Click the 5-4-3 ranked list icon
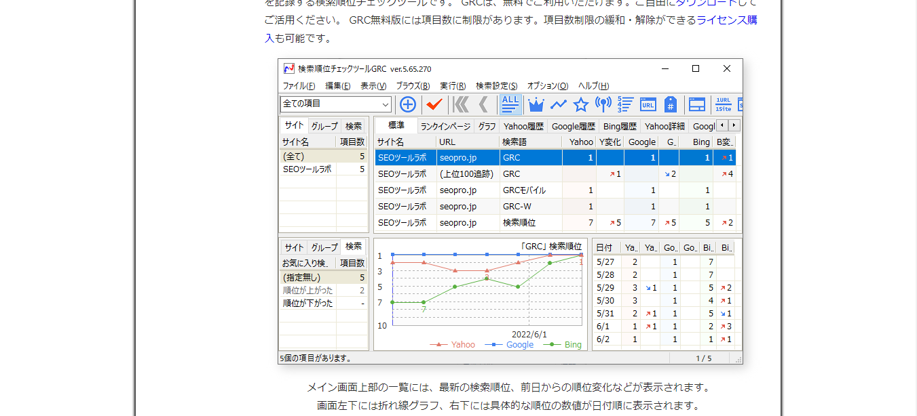The width and height of the screenshot is (917, 416). tap(625, 104)
